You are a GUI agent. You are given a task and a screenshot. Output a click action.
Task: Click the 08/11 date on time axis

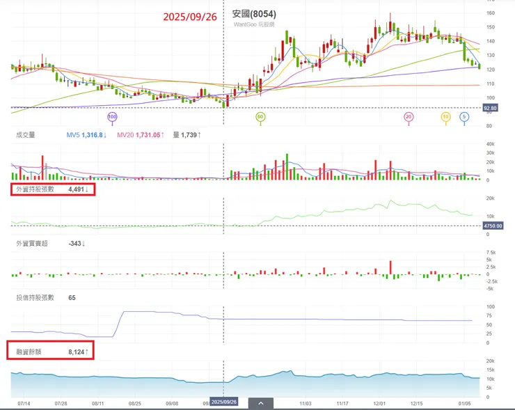[98, 404]
